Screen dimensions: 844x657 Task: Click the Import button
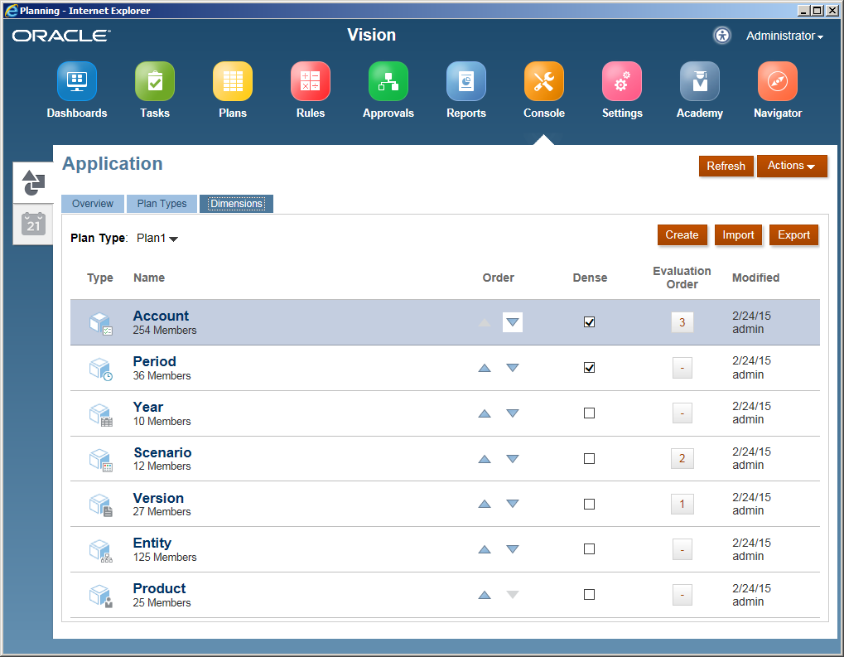pyautogui.click(x=738, y=234)
